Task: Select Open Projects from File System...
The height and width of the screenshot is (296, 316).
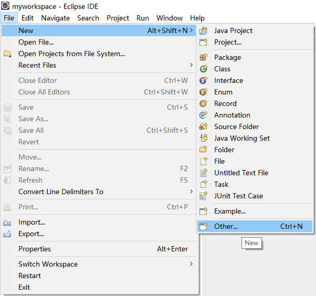Action: pos(99,54)
